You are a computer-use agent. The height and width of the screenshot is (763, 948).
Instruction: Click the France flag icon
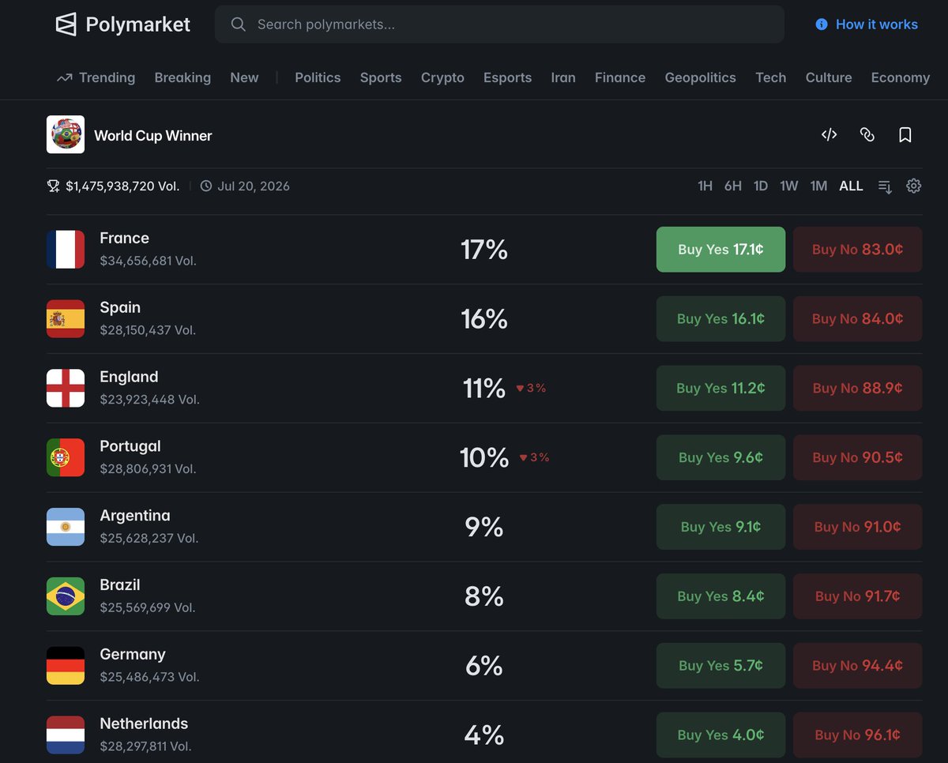pos(66,250)
